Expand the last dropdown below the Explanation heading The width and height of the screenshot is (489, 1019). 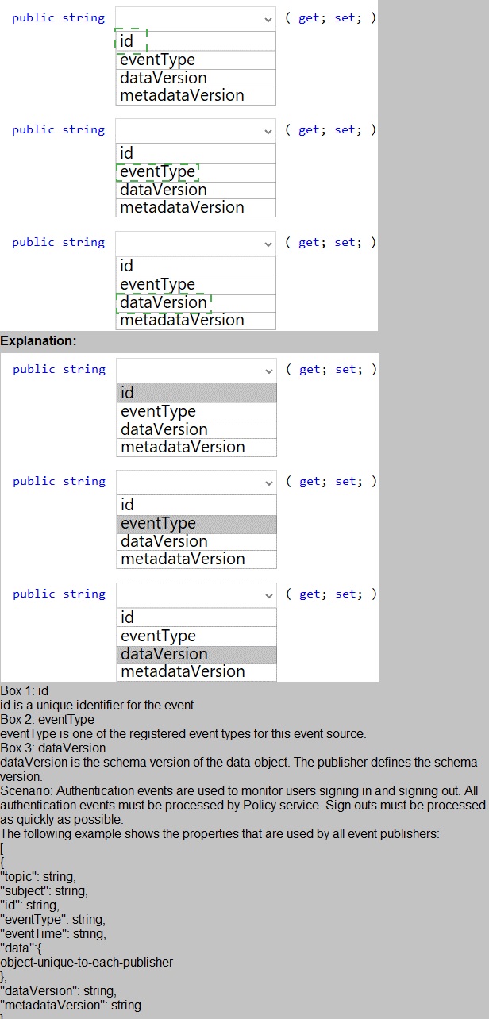point(196,594)
